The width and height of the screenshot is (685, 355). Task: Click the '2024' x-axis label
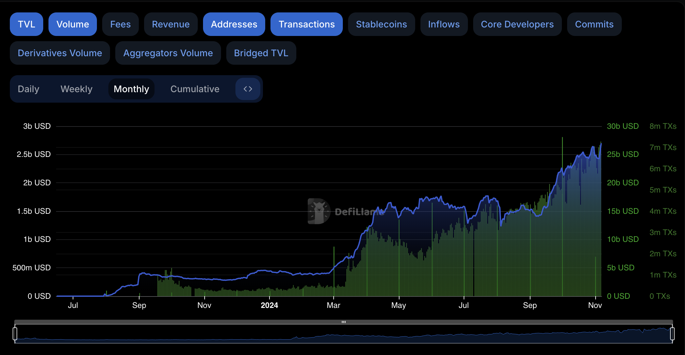tap(269, 305)
